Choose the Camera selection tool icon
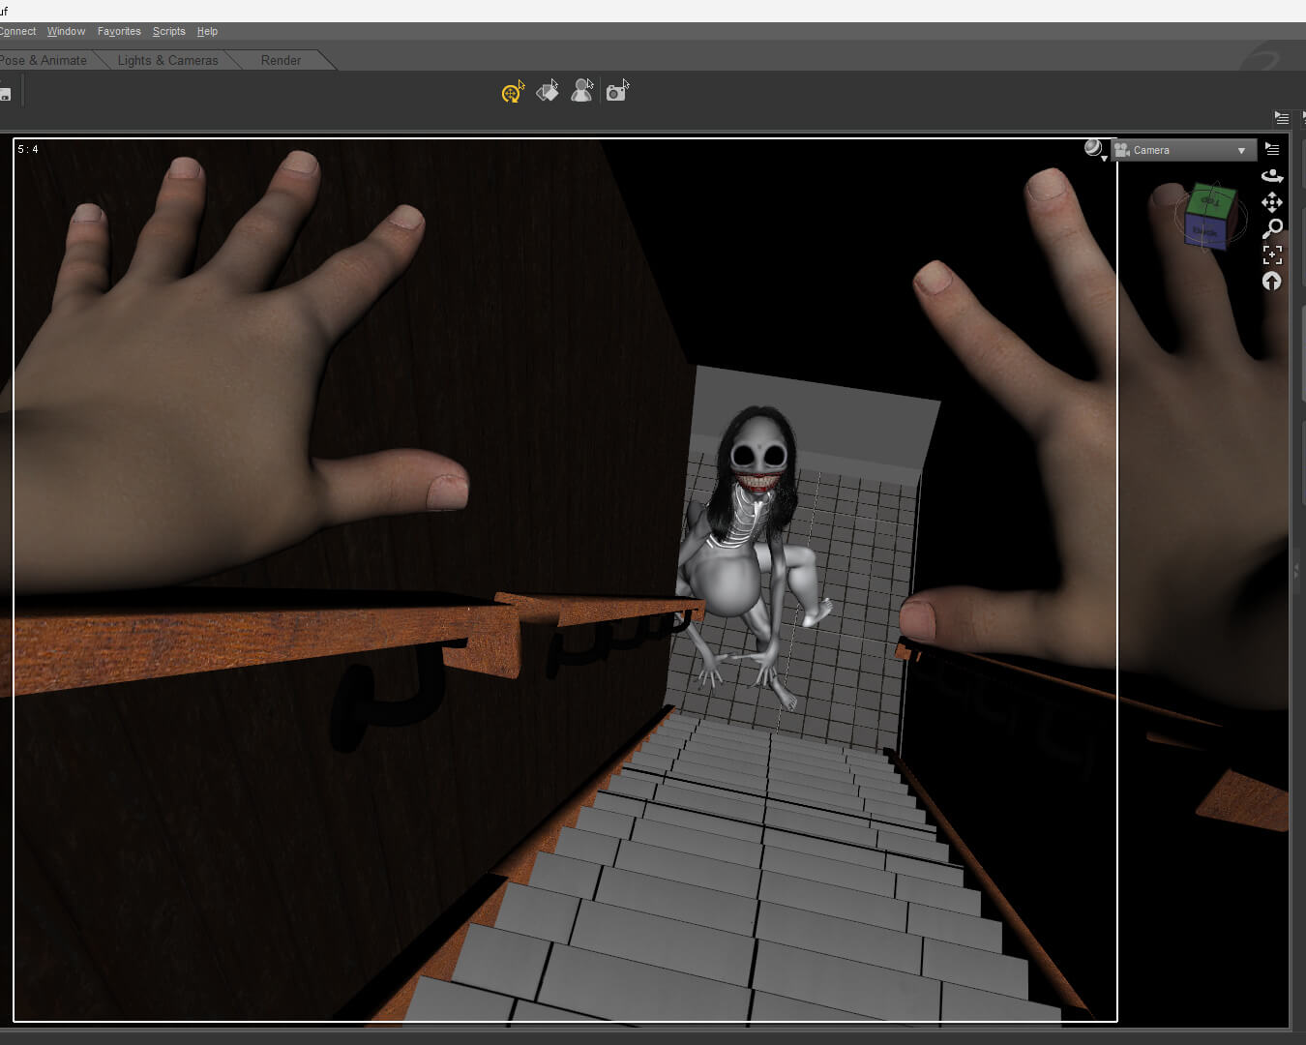 pyautogui.click(x=617, y=92)
